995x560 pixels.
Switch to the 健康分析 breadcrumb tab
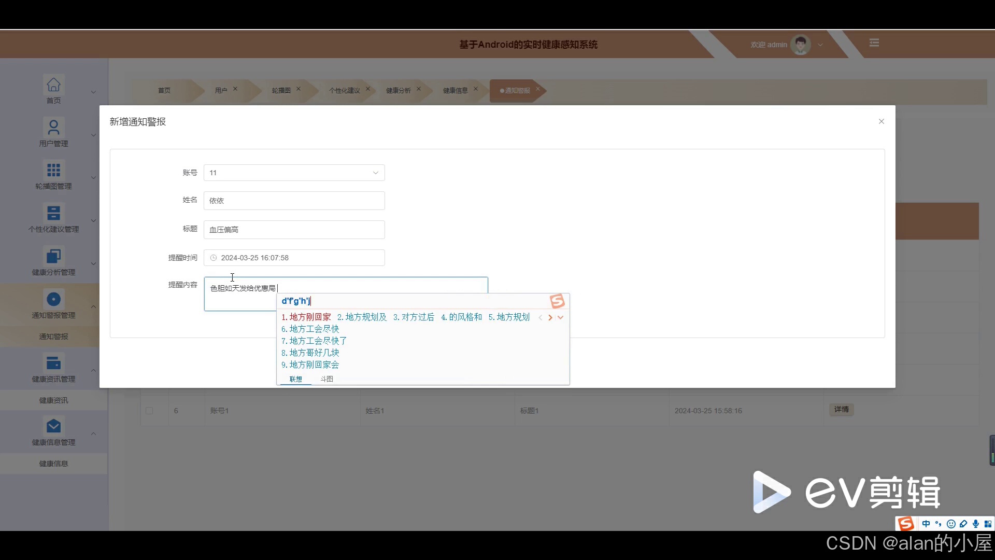(398, 90)
